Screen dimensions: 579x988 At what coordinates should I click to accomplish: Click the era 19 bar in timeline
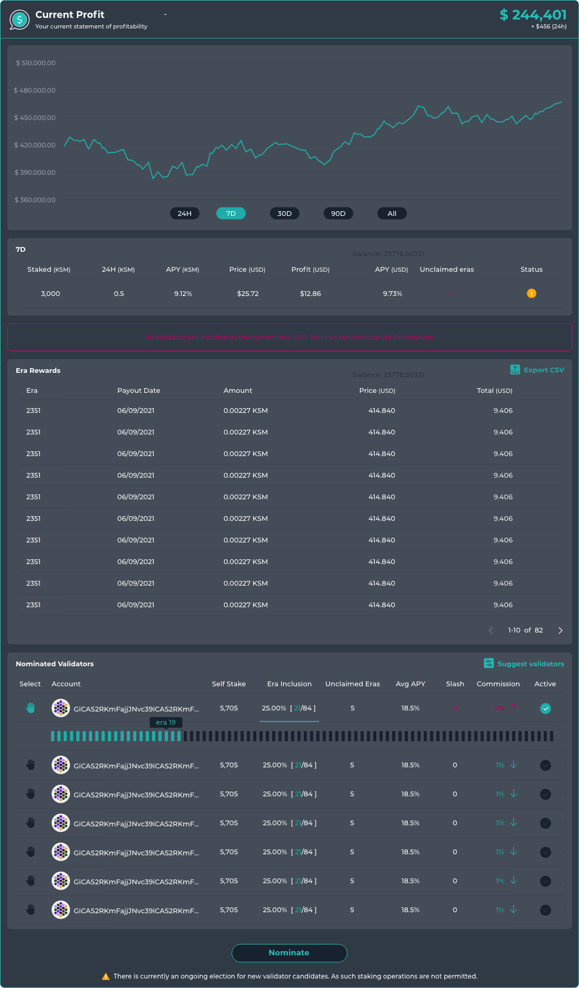pyautogui.click(x=166, y=736)
